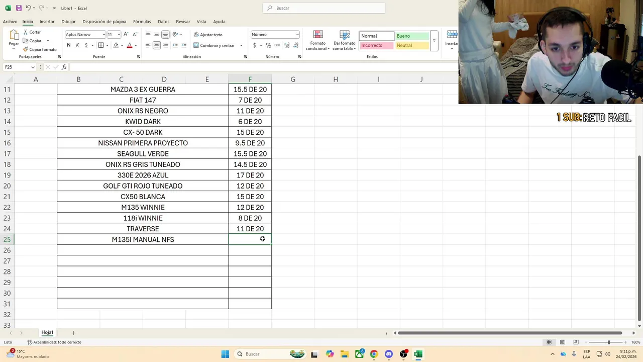Click the text orientation icon

point(175,34)
